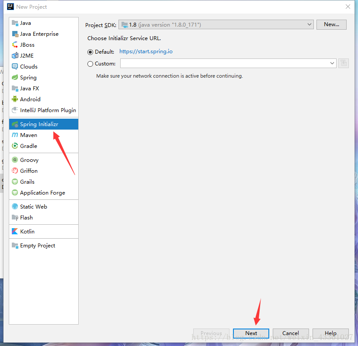Click the Empty Project folder icon
The height and width of the screenshot is (346, 358).
15,246
